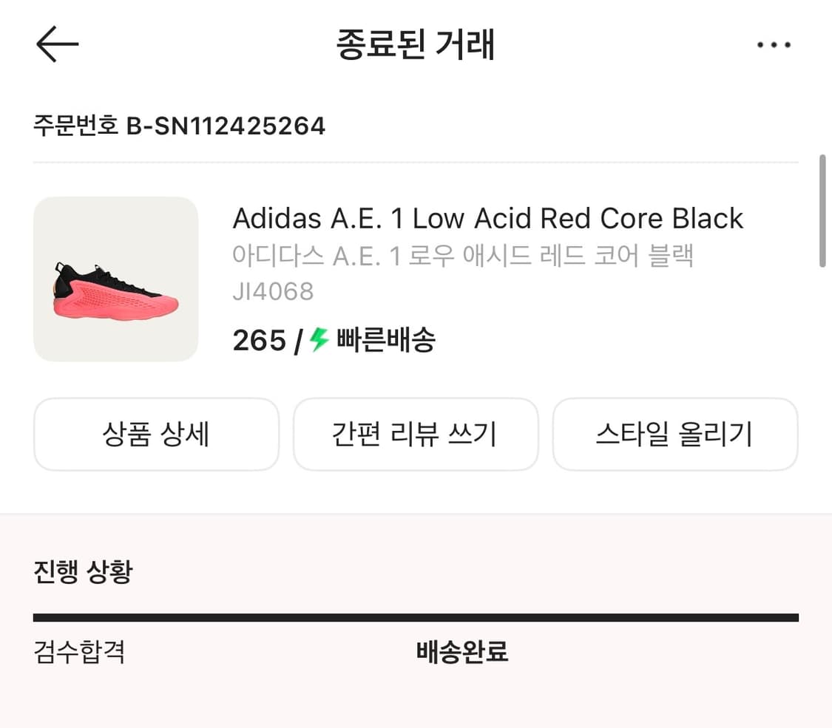832x728 pixels.
Task: Click the 종료된 거래 page title
Action: 416,45
